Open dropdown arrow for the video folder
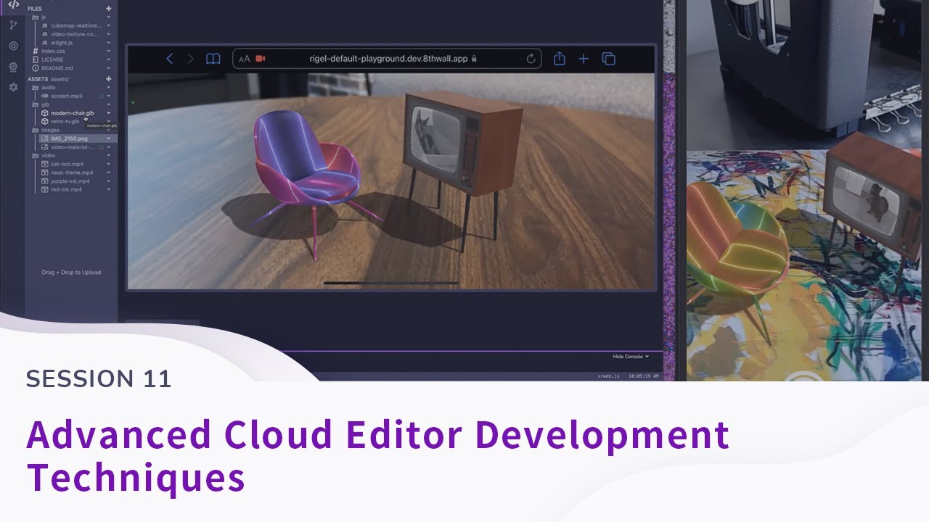929x522 pixels. 109,155
